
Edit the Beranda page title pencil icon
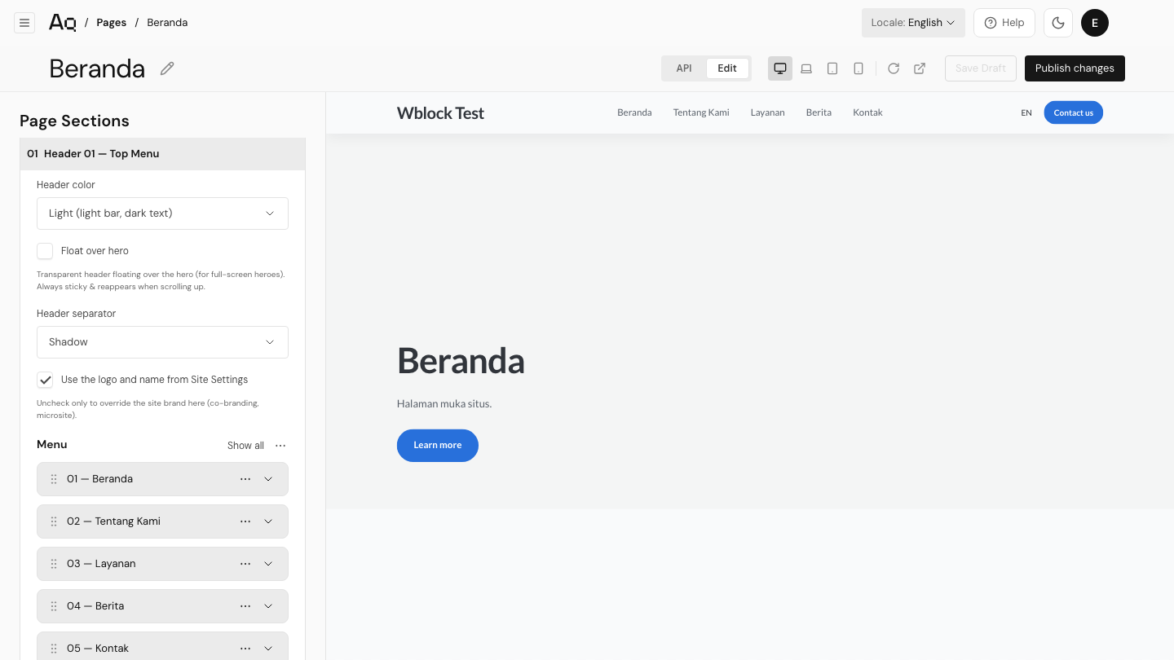(167, 68)
